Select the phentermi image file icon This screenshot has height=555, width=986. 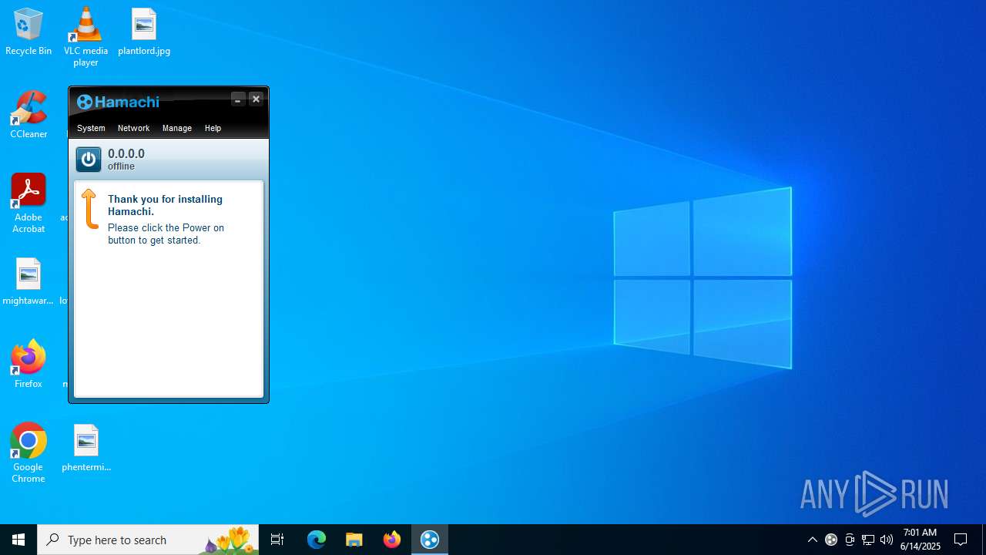click(86, 448)
